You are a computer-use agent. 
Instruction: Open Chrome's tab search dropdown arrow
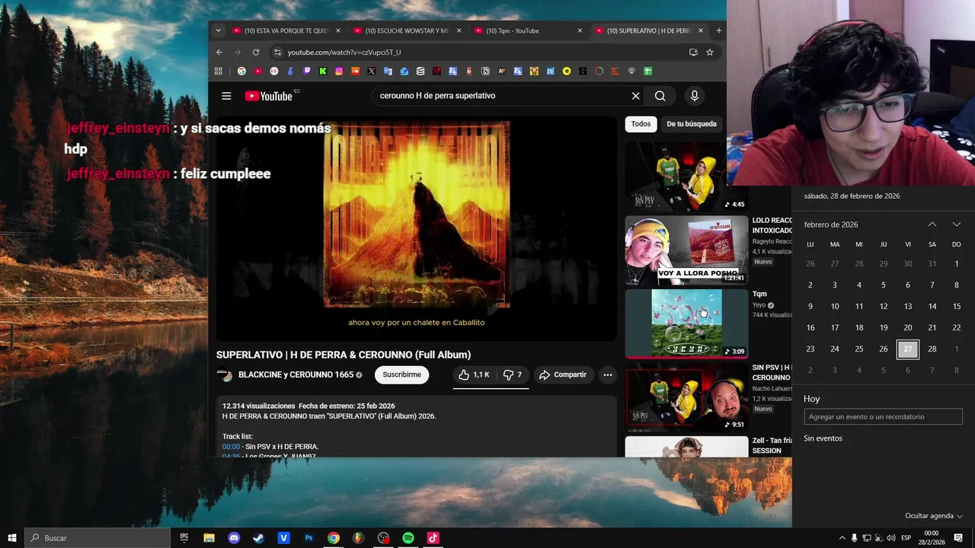coord(219,31)
